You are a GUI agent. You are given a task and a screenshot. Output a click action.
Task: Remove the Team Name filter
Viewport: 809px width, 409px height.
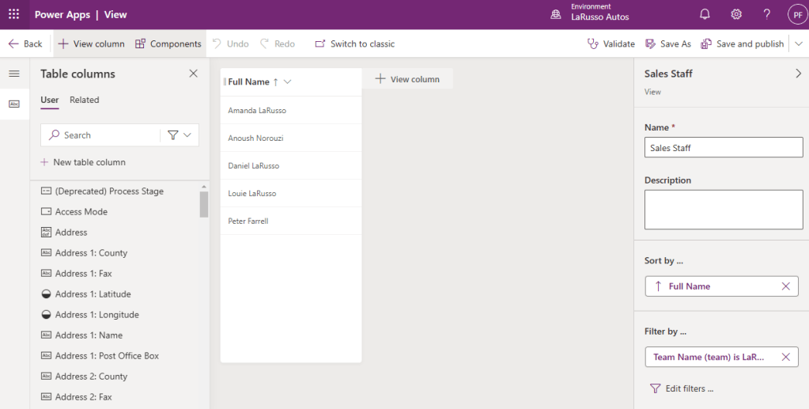click(785, 357)
